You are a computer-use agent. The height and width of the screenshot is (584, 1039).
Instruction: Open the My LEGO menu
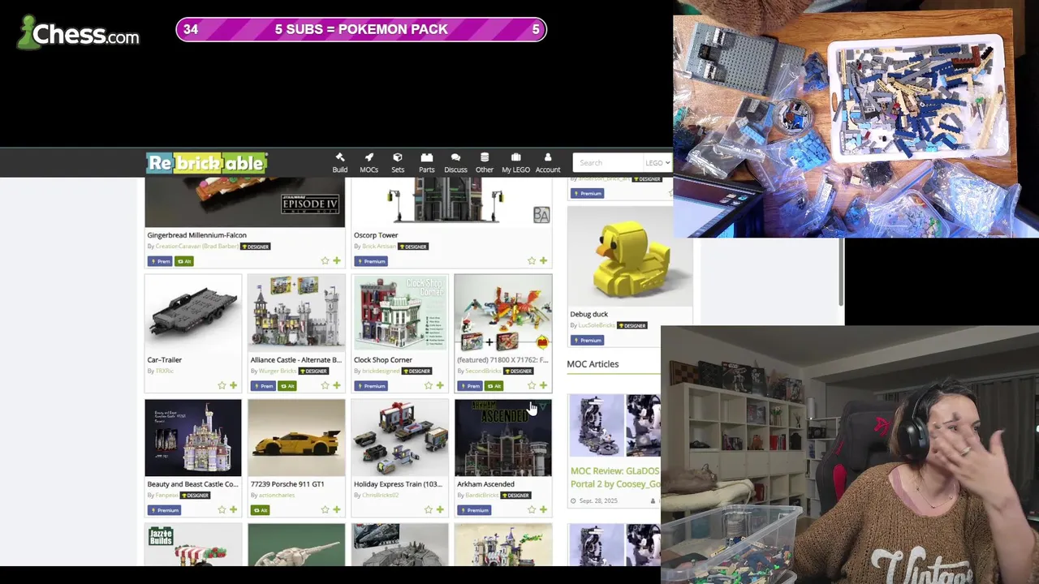coord(515,162)
